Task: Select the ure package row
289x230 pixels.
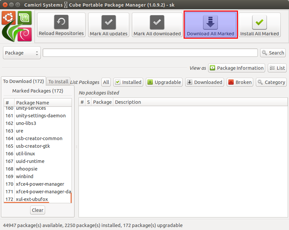Action: point(38,131)
